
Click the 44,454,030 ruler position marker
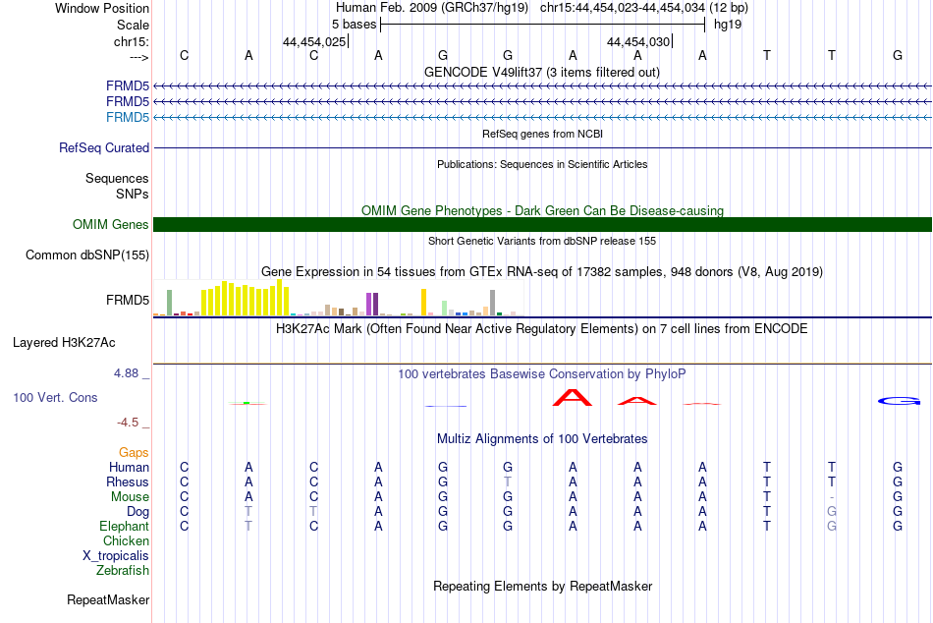point(639,41)
